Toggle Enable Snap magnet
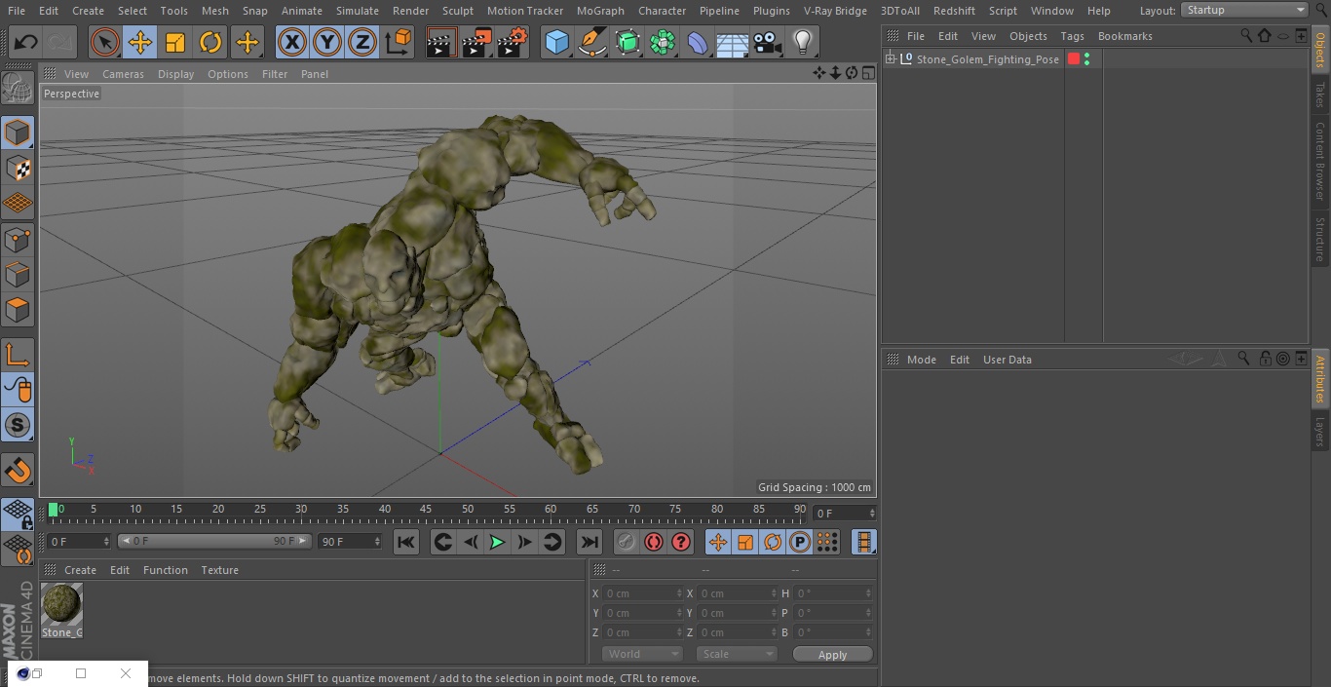 (18, 471)
